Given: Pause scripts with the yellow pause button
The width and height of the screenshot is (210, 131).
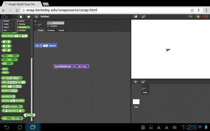Looking at the screenshot, I should 198,16.
